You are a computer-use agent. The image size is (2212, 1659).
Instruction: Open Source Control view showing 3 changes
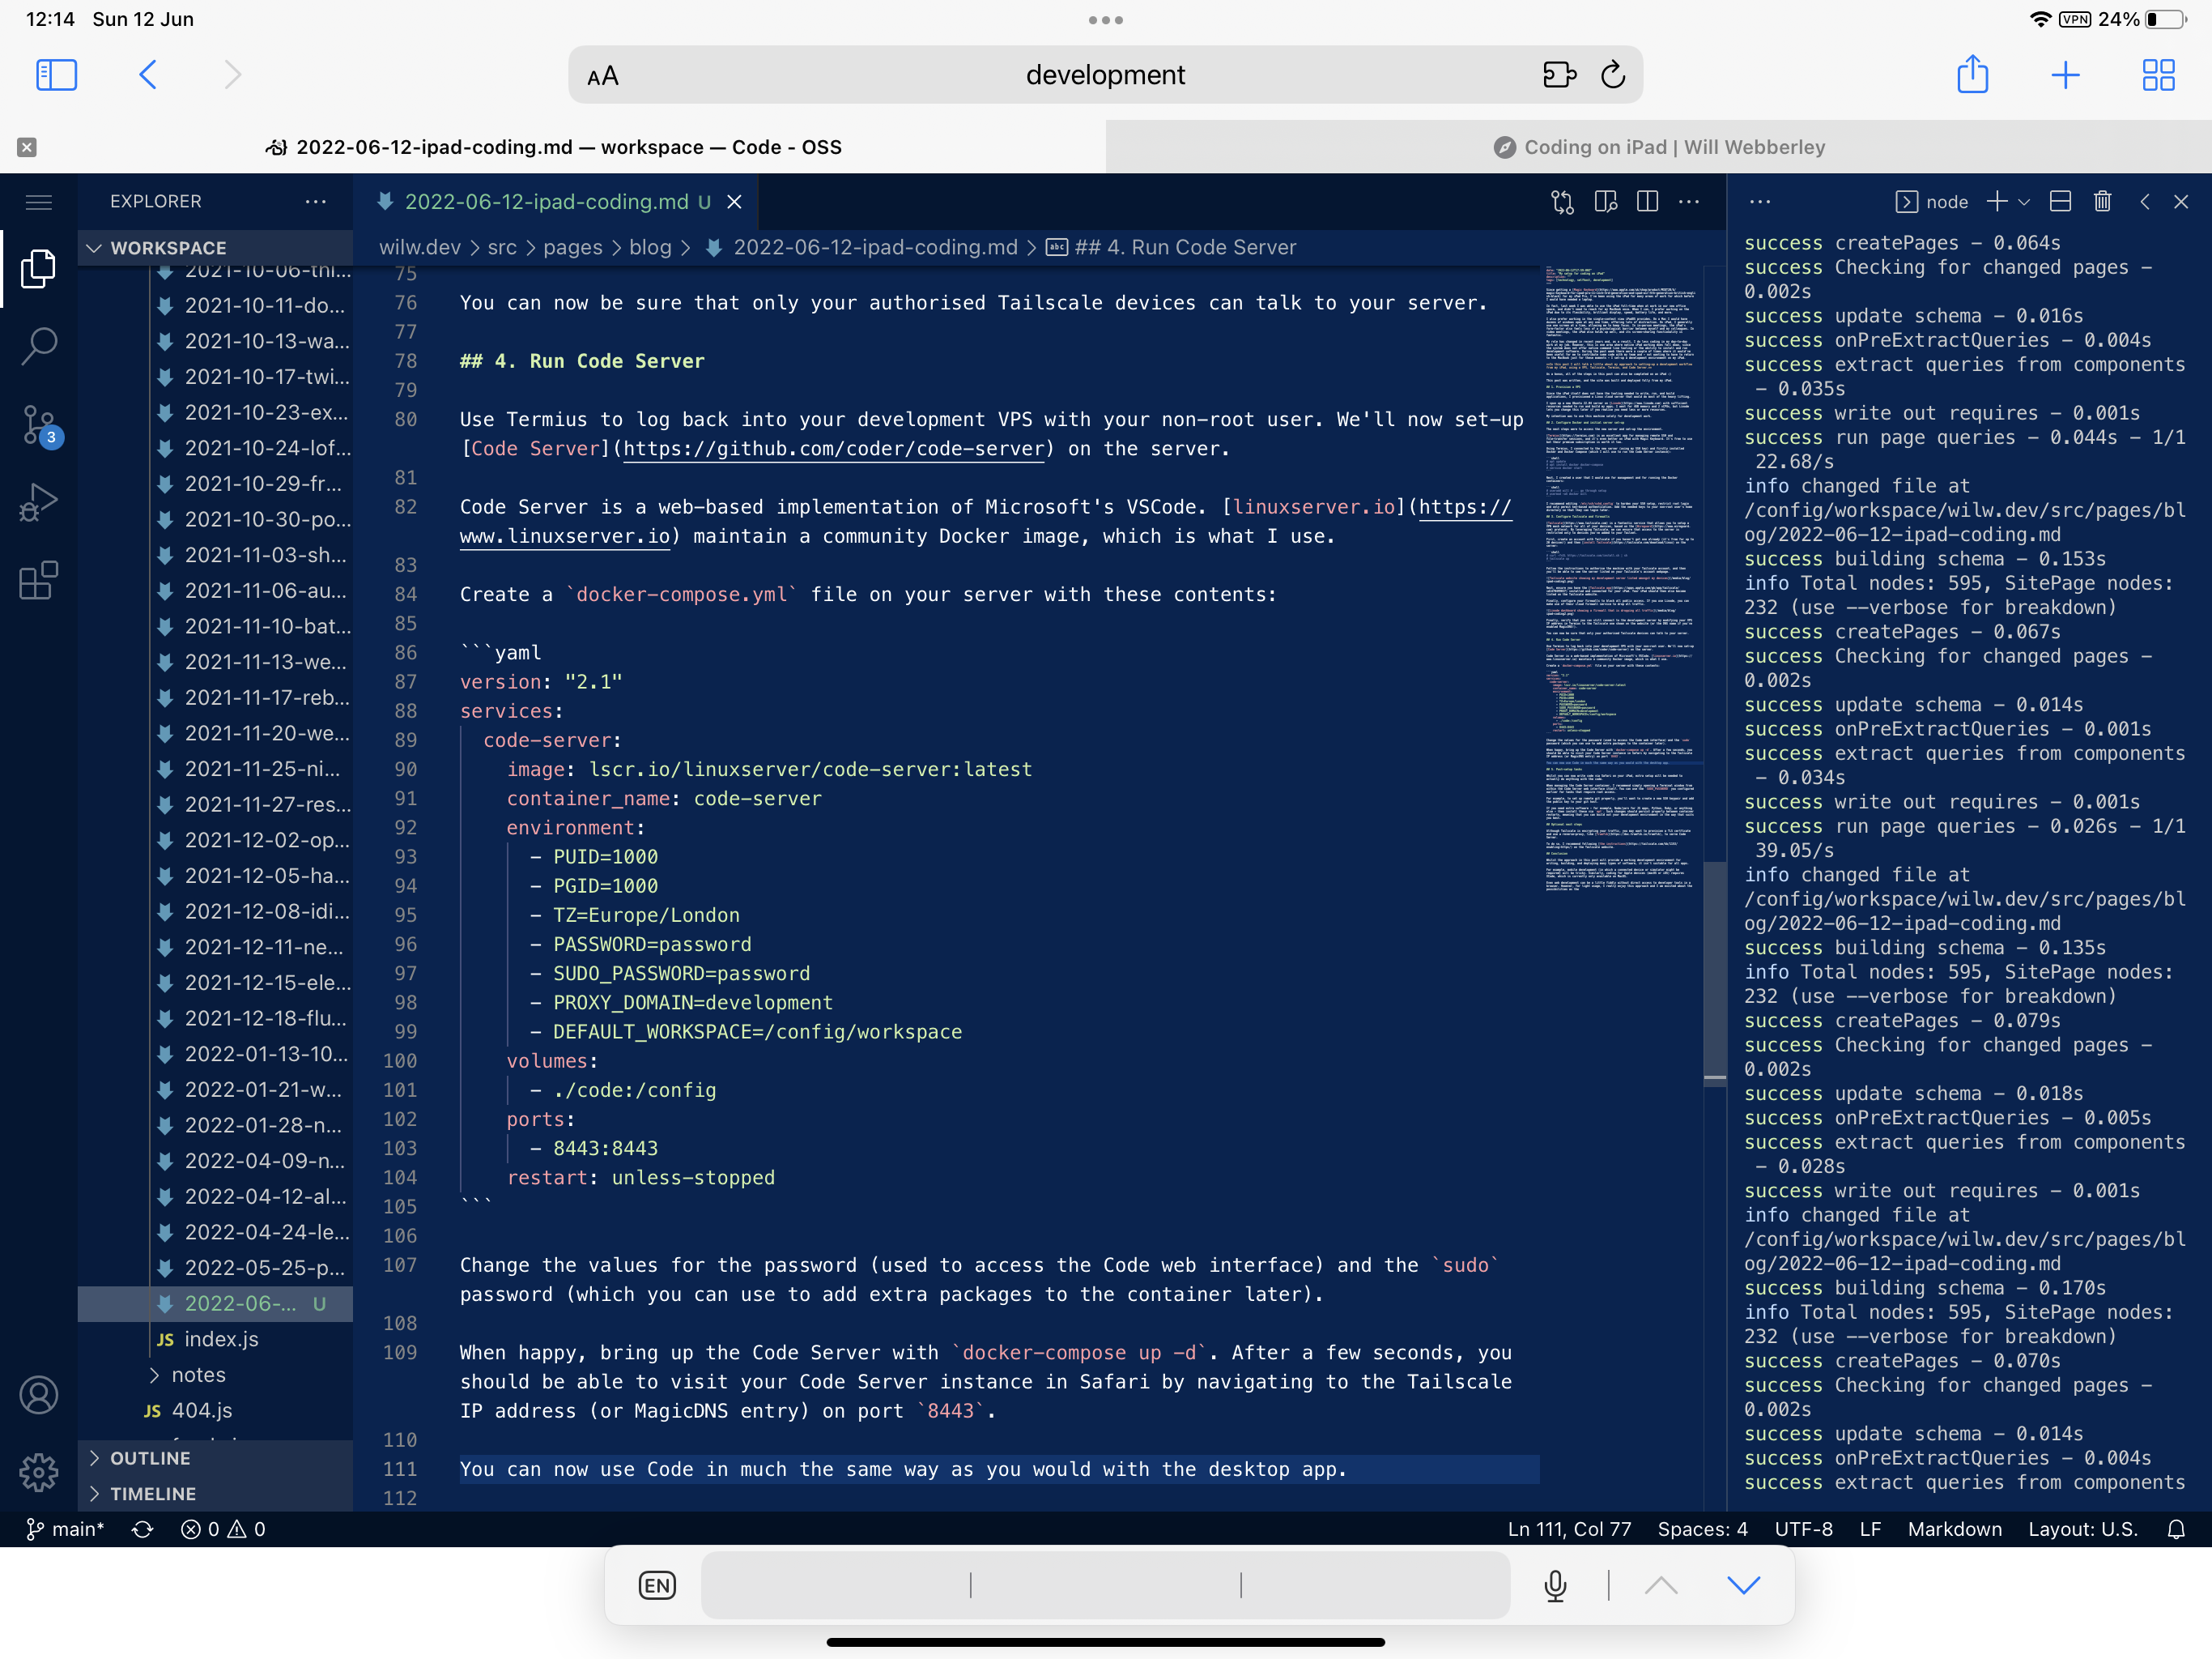(40, 424)
